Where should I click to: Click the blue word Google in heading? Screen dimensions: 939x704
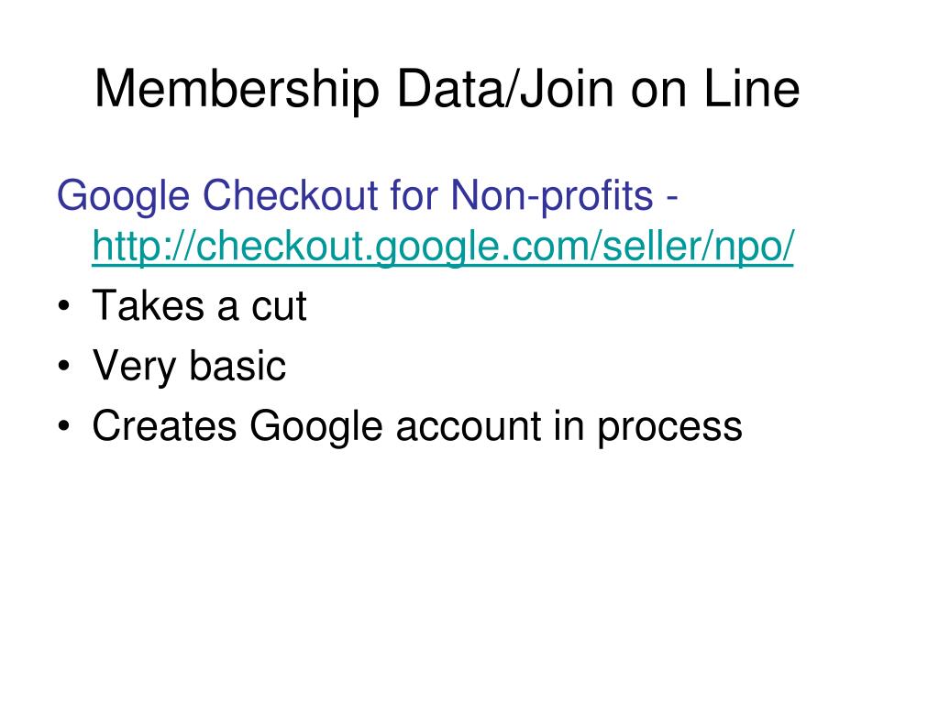tap(124, 196)
